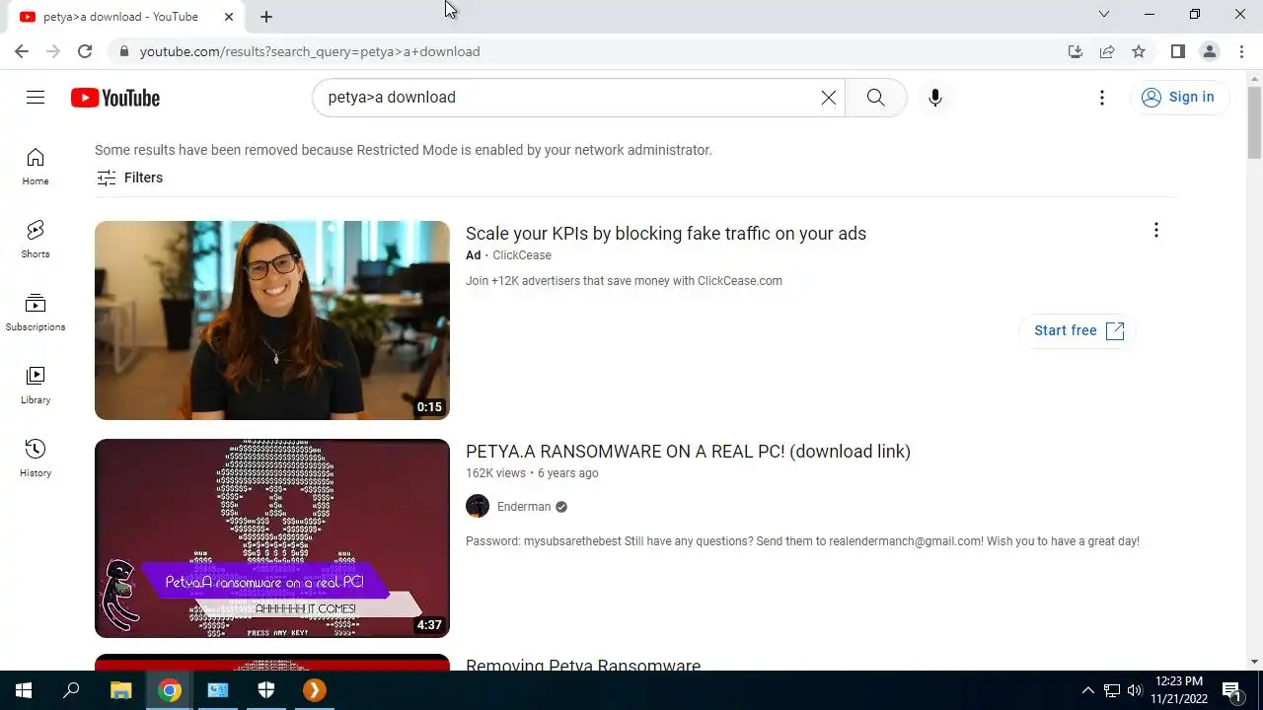Open the Enderman channel name
Viewport: 1263px width, 710px height.
(524, 507)
